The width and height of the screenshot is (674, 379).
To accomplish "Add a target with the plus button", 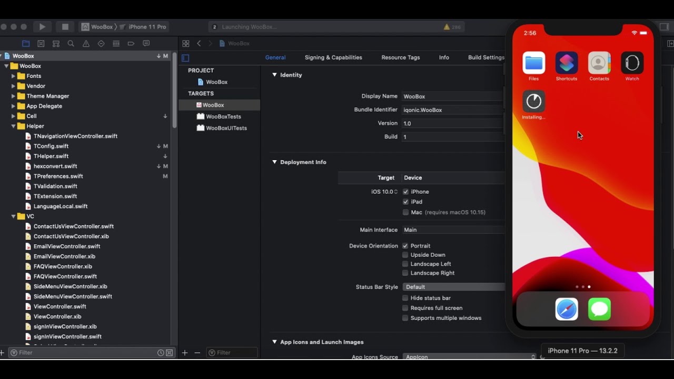I will coord(185,353).
